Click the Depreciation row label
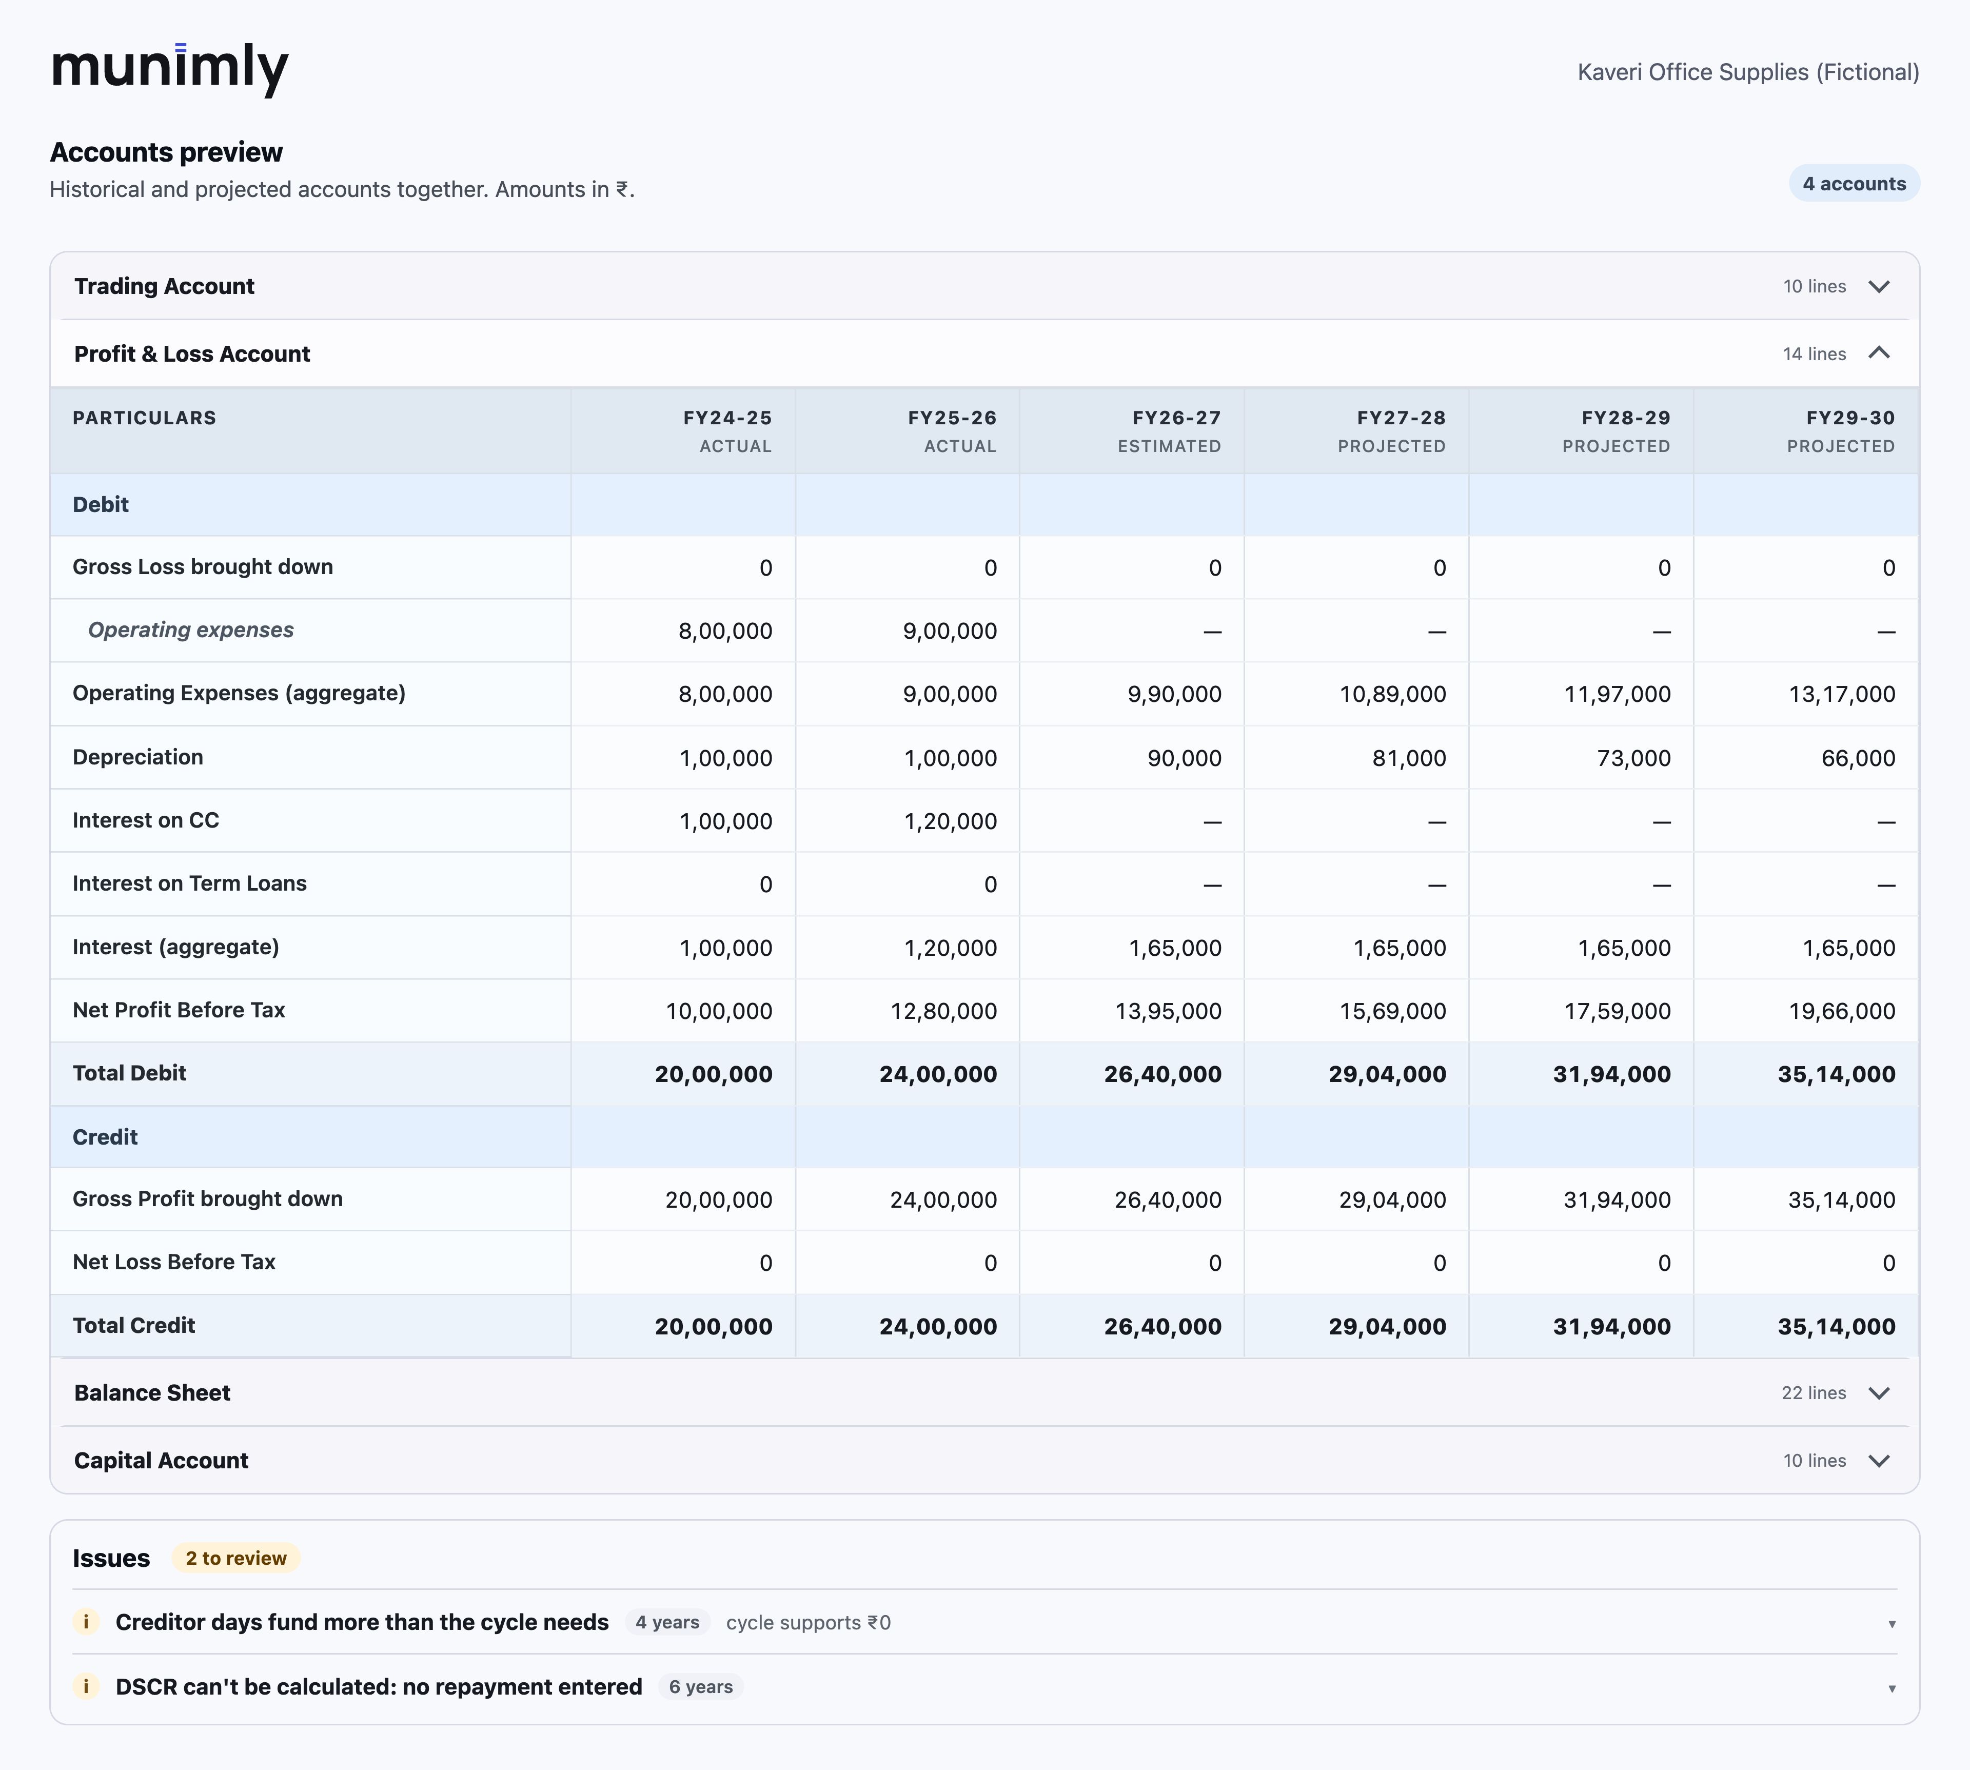 (x=138, y=757)
